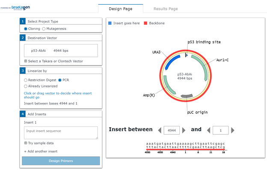The image size is (267, 170).
Task: Click the gray pUC origin feature arc
Action: 187,96
